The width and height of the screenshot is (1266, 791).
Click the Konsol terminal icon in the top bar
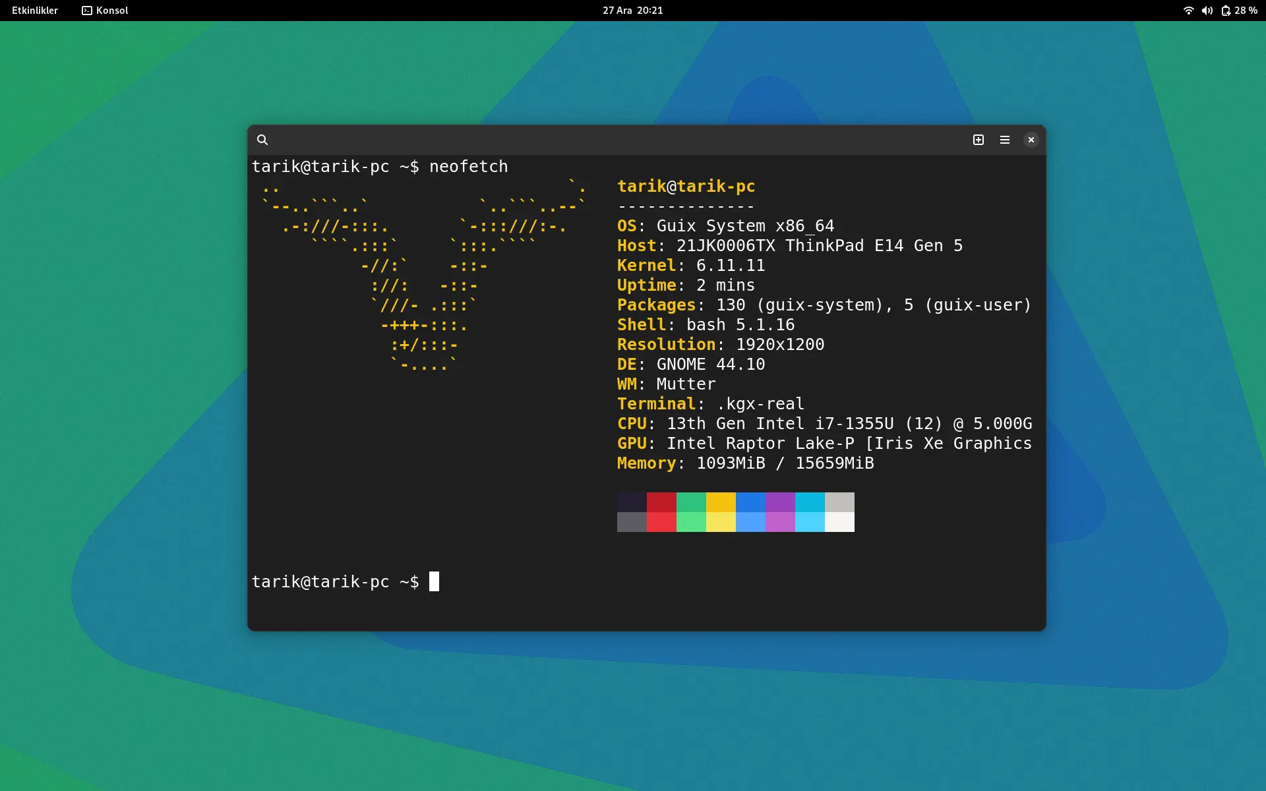pos(87,11)
